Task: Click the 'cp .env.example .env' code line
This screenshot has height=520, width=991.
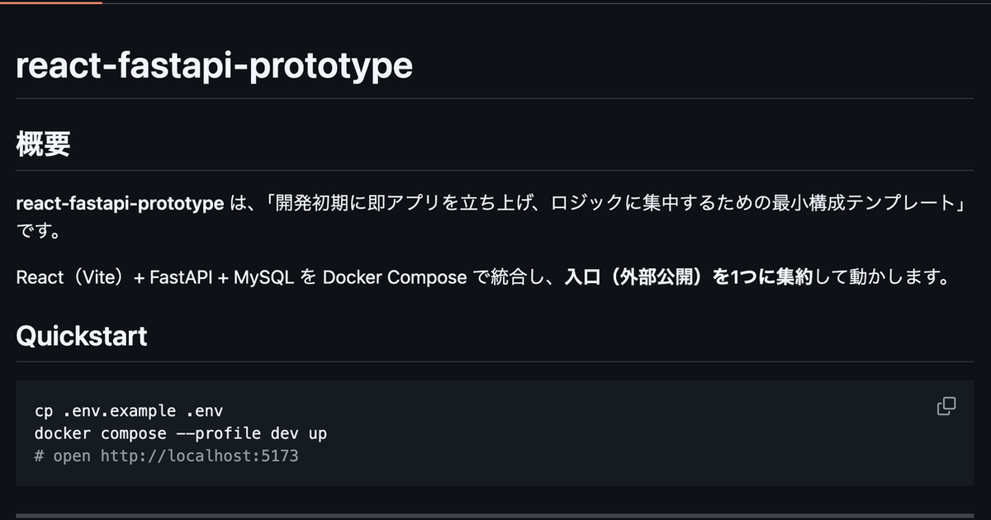Action: click(129, 410)
